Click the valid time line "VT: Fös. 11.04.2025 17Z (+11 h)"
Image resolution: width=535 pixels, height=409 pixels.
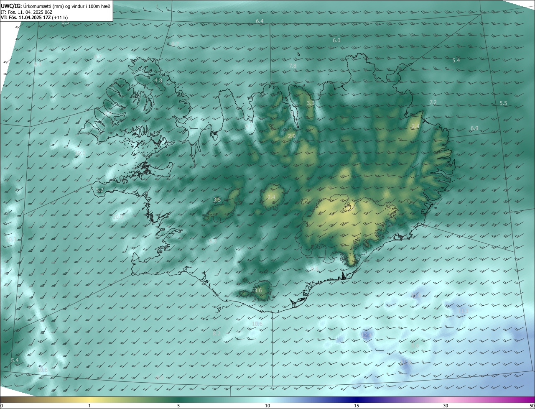click(x=34, y=18)
